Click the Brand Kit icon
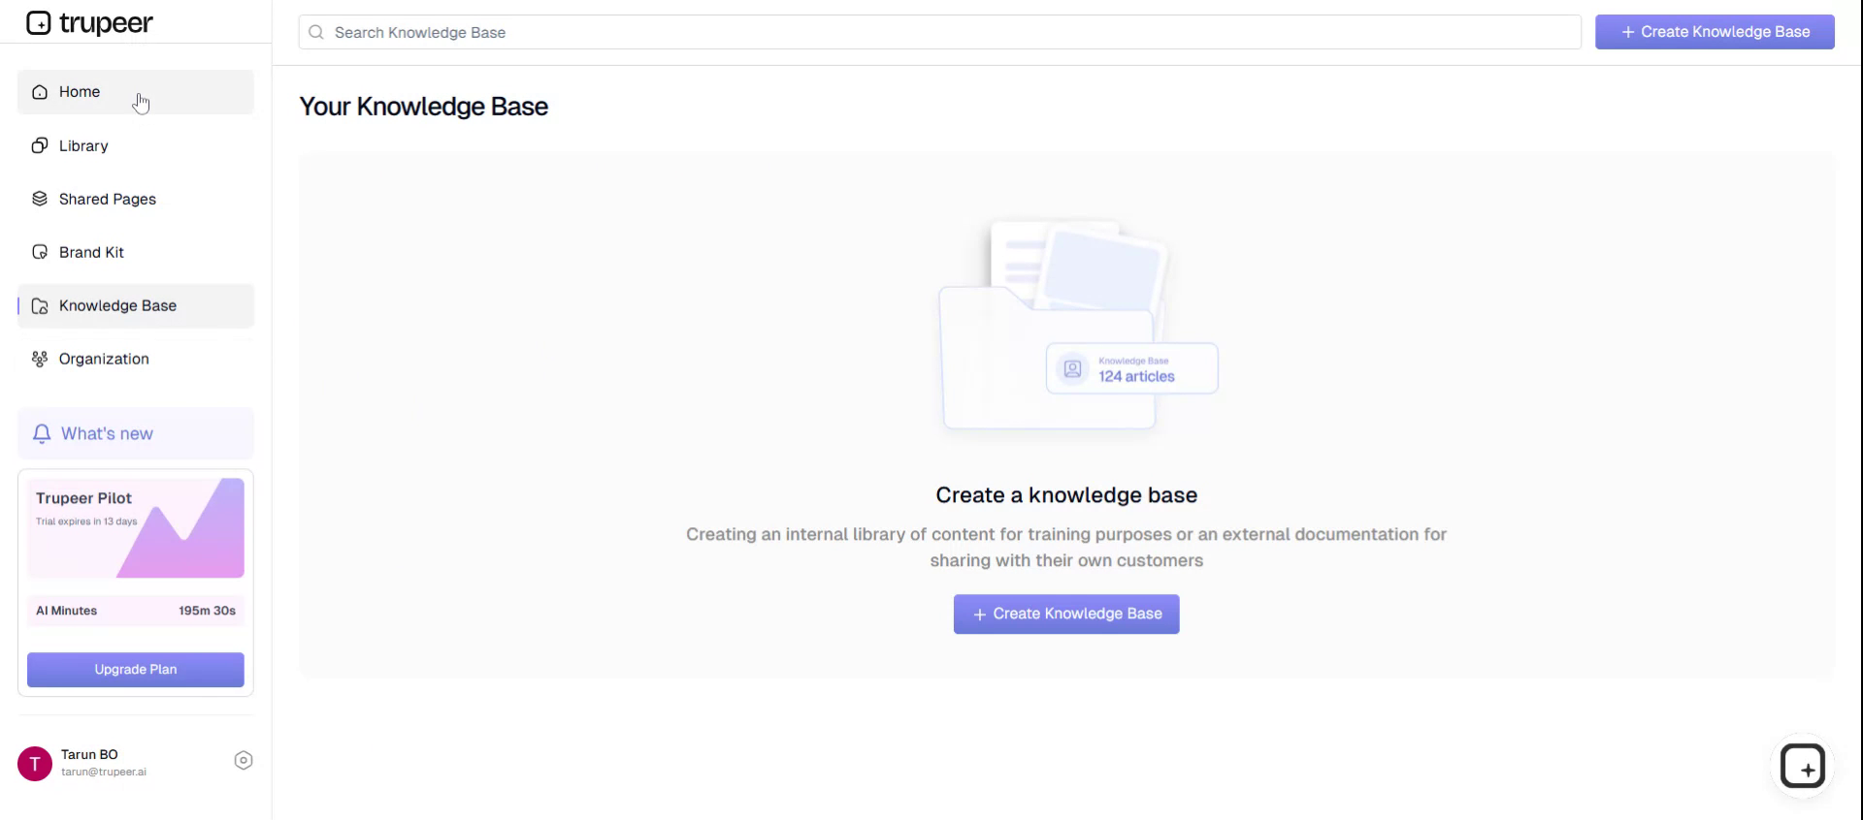The image size is (1863, 820). tap(40, 252)
